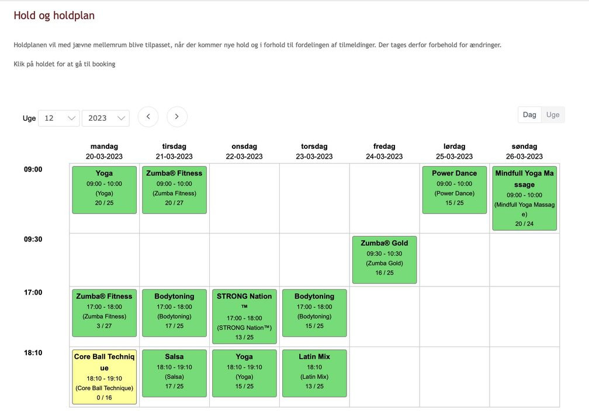Click the yellow Core Ball Technique class
The height and width of the screenshot is (420, 589).
coord(104,377)
